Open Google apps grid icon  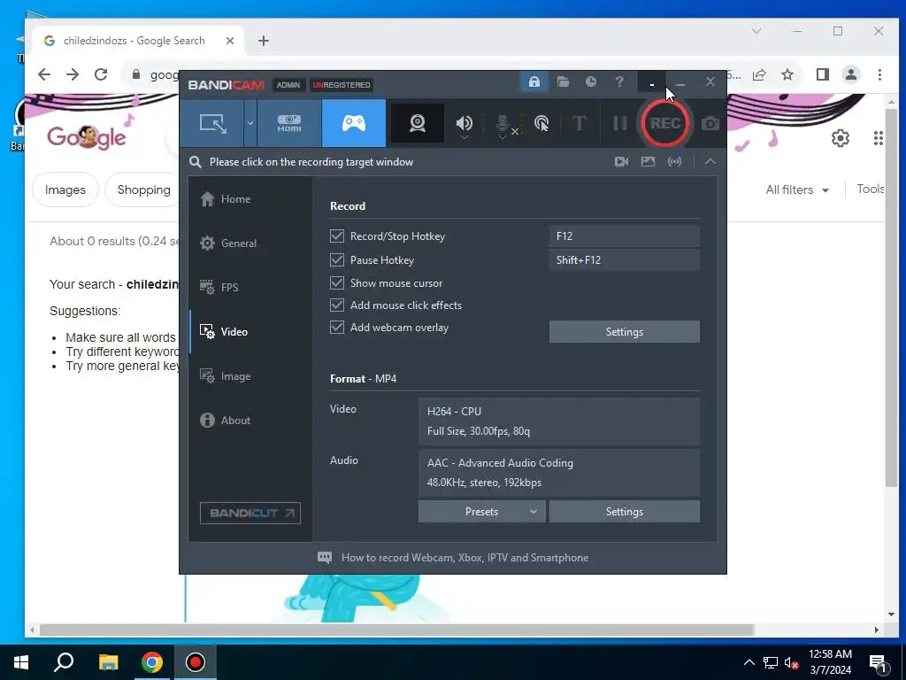tap(879, 138)
